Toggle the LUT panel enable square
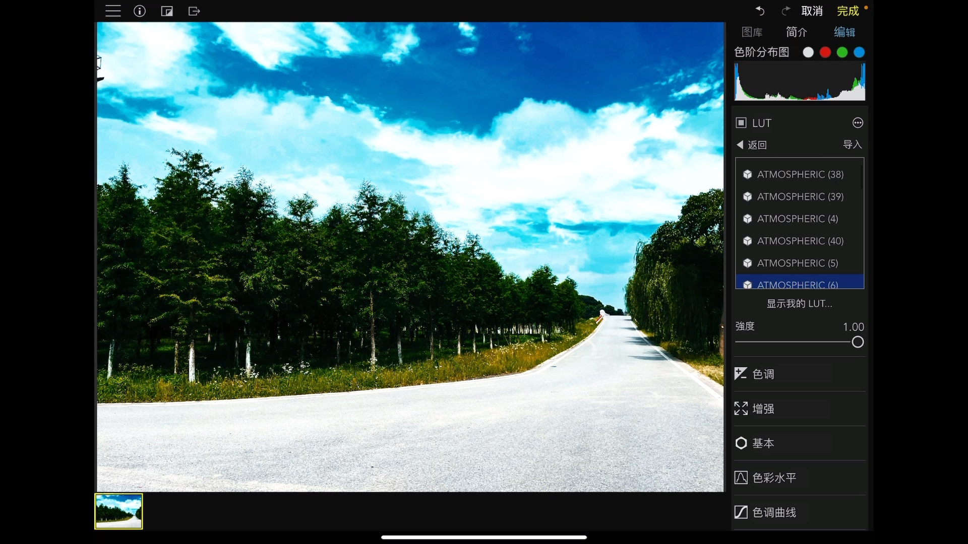 coord(741,123)
